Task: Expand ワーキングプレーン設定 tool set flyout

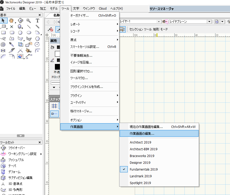Action: point(41,154)
